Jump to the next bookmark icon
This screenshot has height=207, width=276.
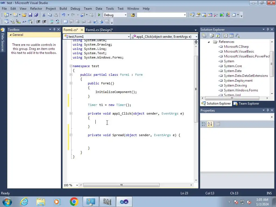(x=77, y=22)
